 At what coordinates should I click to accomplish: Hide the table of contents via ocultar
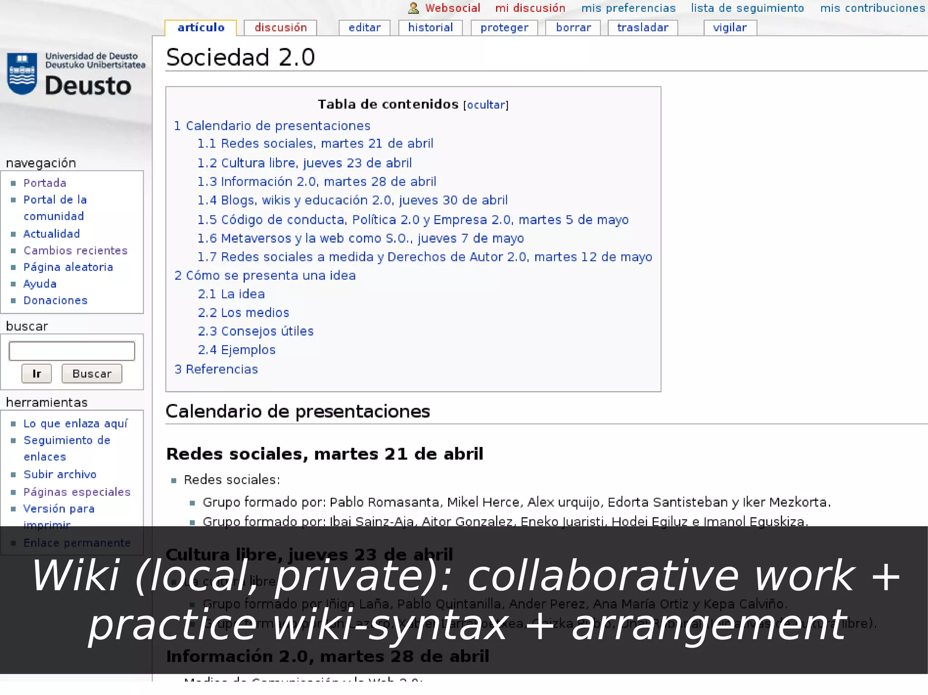[x=486, y=105]
